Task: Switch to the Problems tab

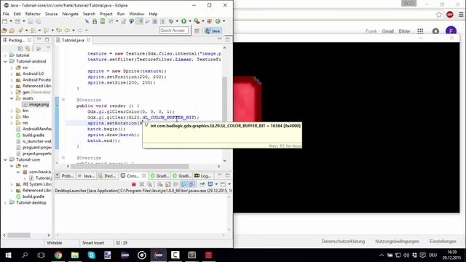Action: coord(65,176)
